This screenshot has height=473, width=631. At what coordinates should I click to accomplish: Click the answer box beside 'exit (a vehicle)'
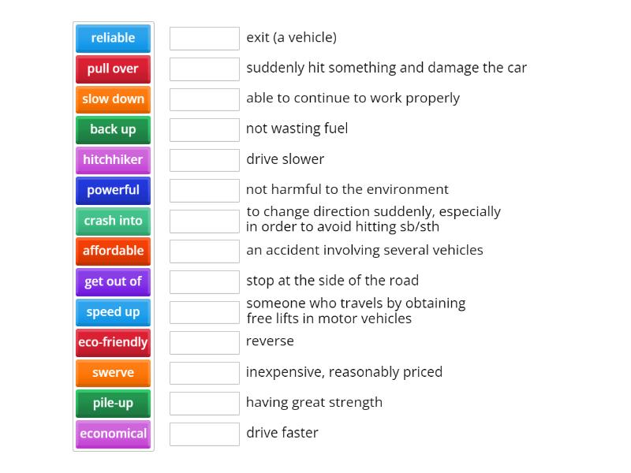click(x=204, y=37)
